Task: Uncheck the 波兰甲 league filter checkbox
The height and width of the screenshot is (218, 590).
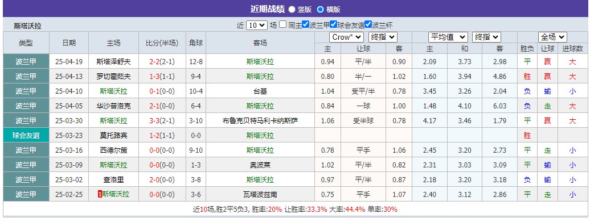Action: 305,25
